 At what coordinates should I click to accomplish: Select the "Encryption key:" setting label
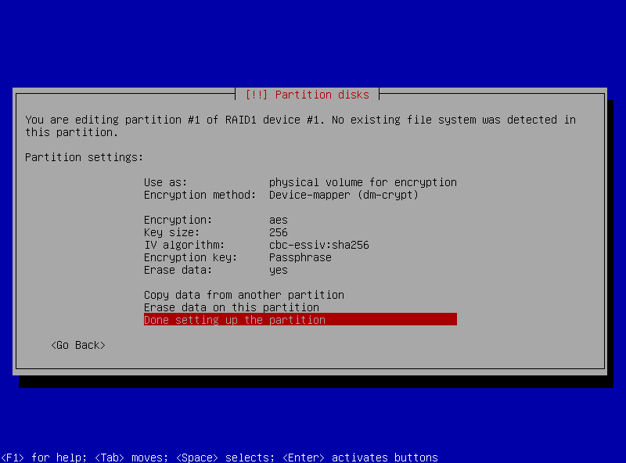[x=190, y=257]
